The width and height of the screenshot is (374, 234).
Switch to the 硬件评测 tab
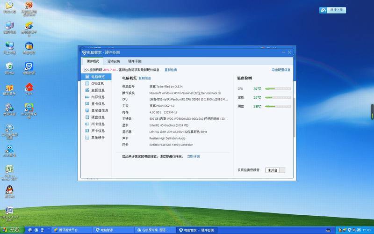tap(134, 61)
